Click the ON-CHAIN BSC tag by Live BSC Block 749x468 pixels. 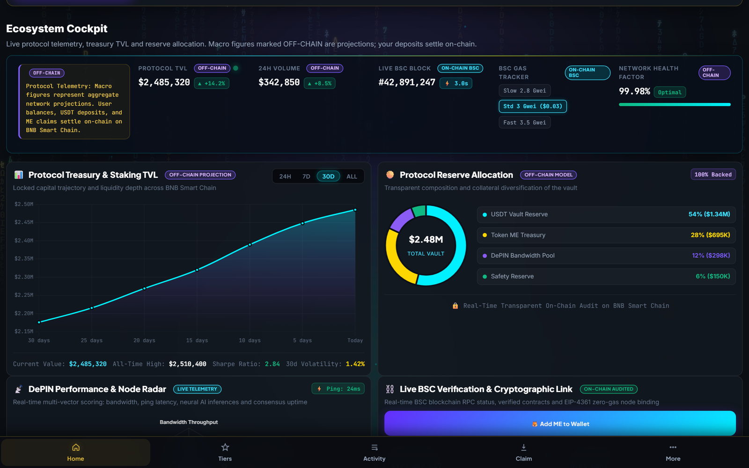coord(460,68)
